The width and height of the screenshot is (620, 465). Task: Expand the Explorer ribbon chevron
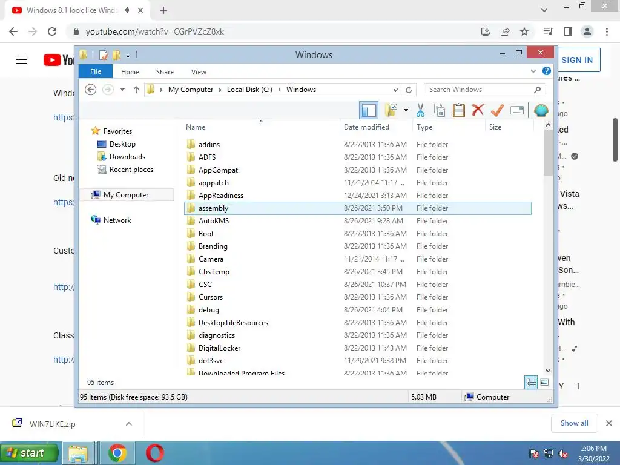click(x=533, y=71)
